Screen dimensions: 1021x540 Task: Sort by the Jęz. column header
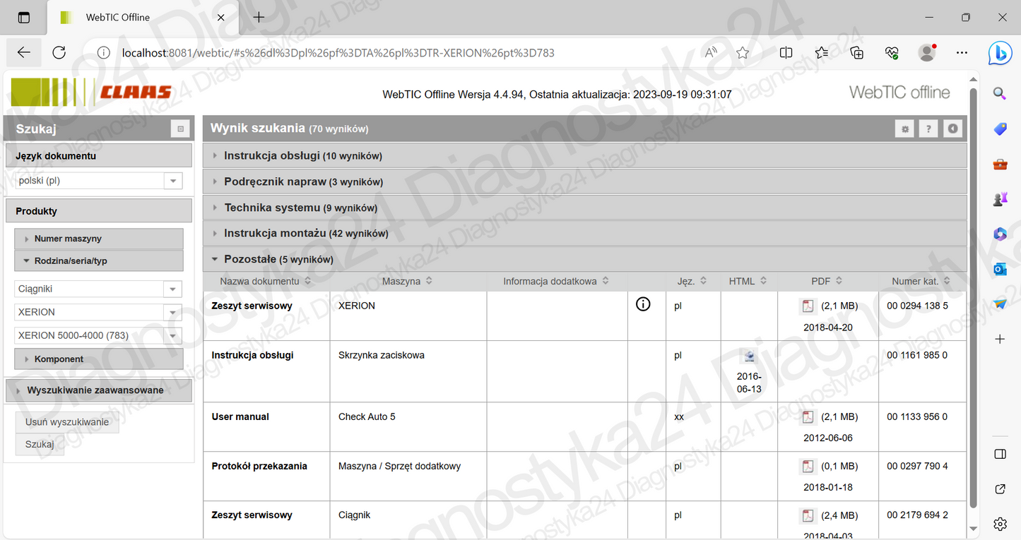click(x=692, y=281)
